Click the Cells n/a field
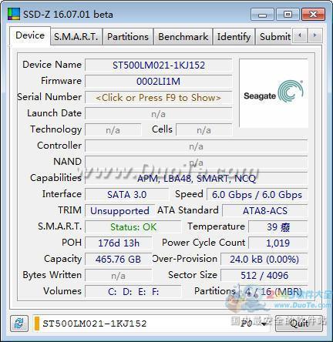 pos(204,130)
